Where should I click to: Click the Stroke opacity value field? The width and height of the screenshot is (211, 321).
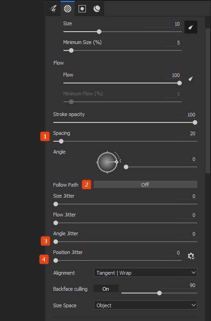188,115
